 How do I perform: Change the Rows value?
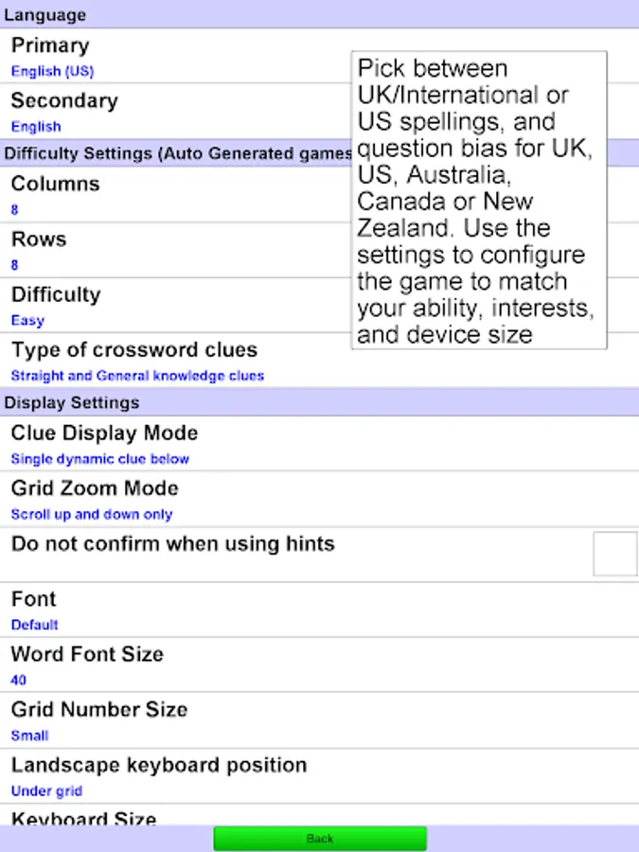tap(170, 250)
